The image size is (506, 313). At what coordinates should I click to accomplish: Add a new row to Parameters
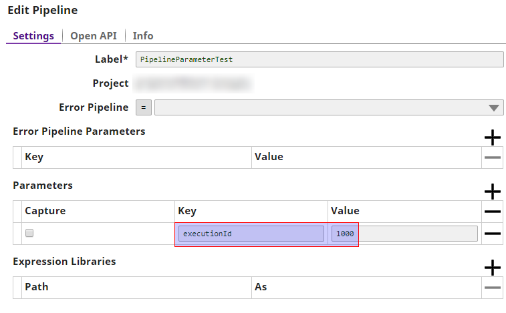(x=492, y=192)
